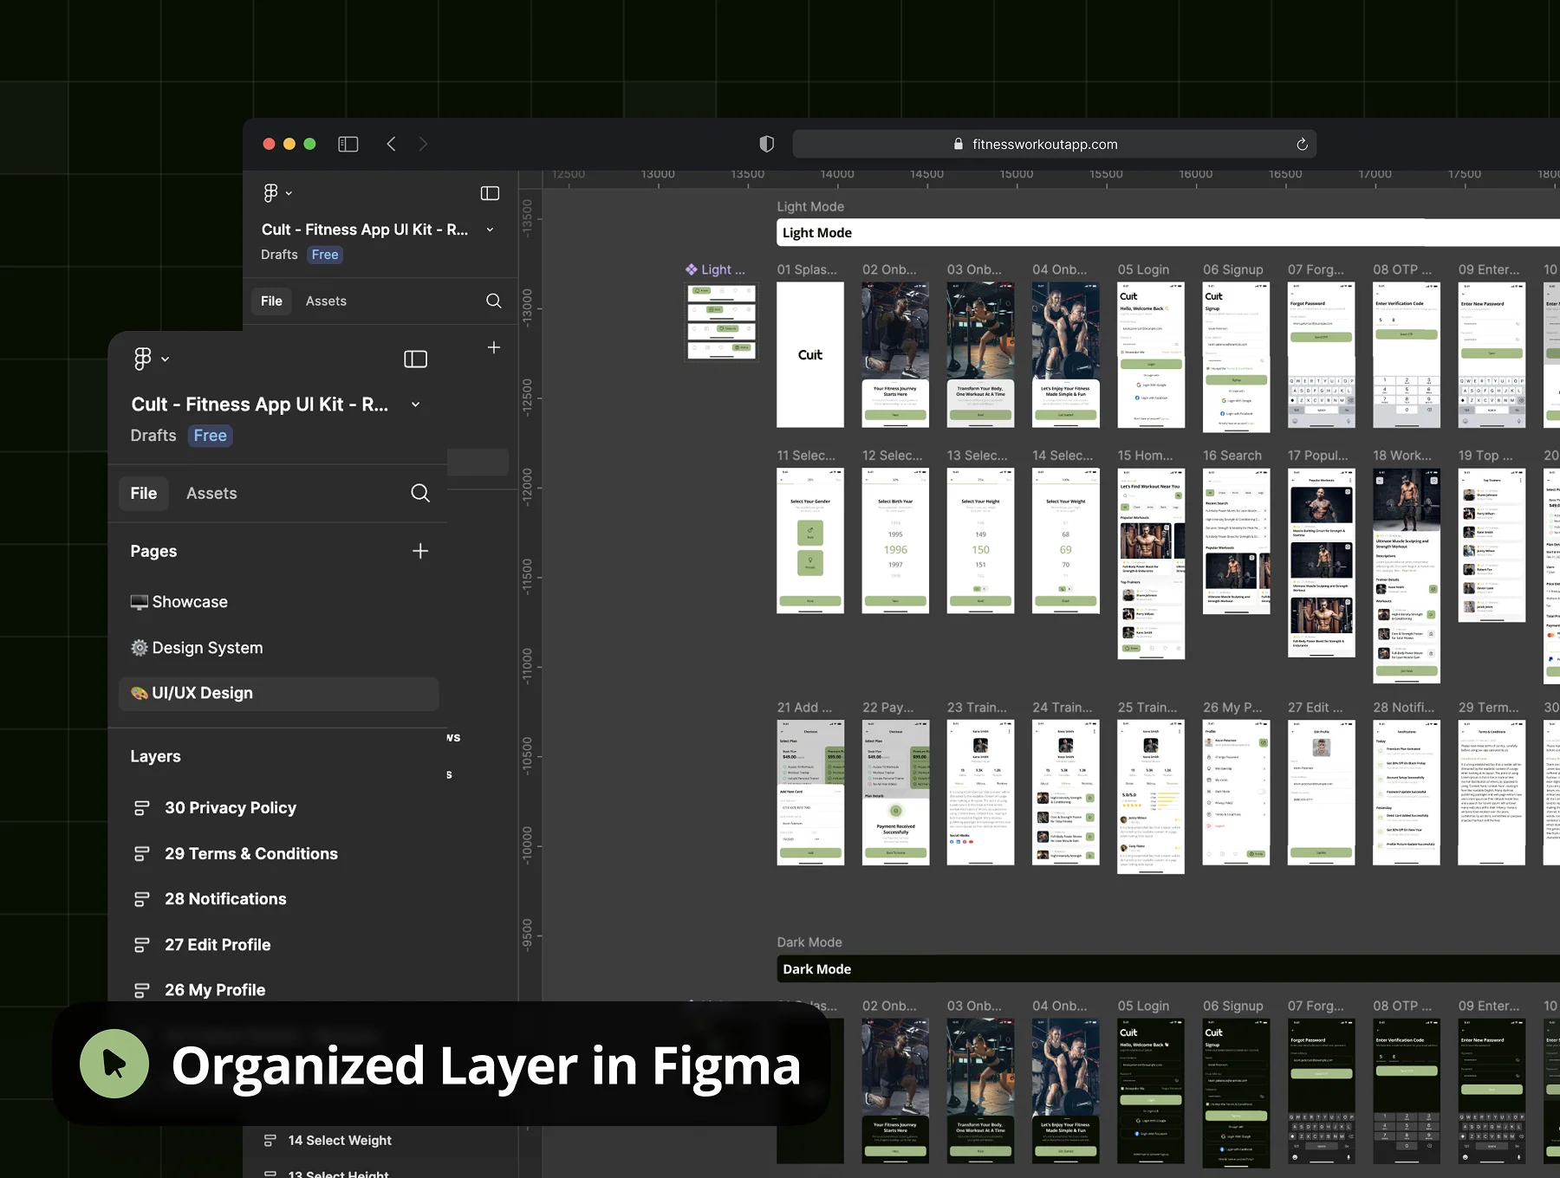Viewport: 1560px width, 1178px height.
Task: Select the 06 Signup frame label in Light Mode
Action: (x=1233, y=269)
